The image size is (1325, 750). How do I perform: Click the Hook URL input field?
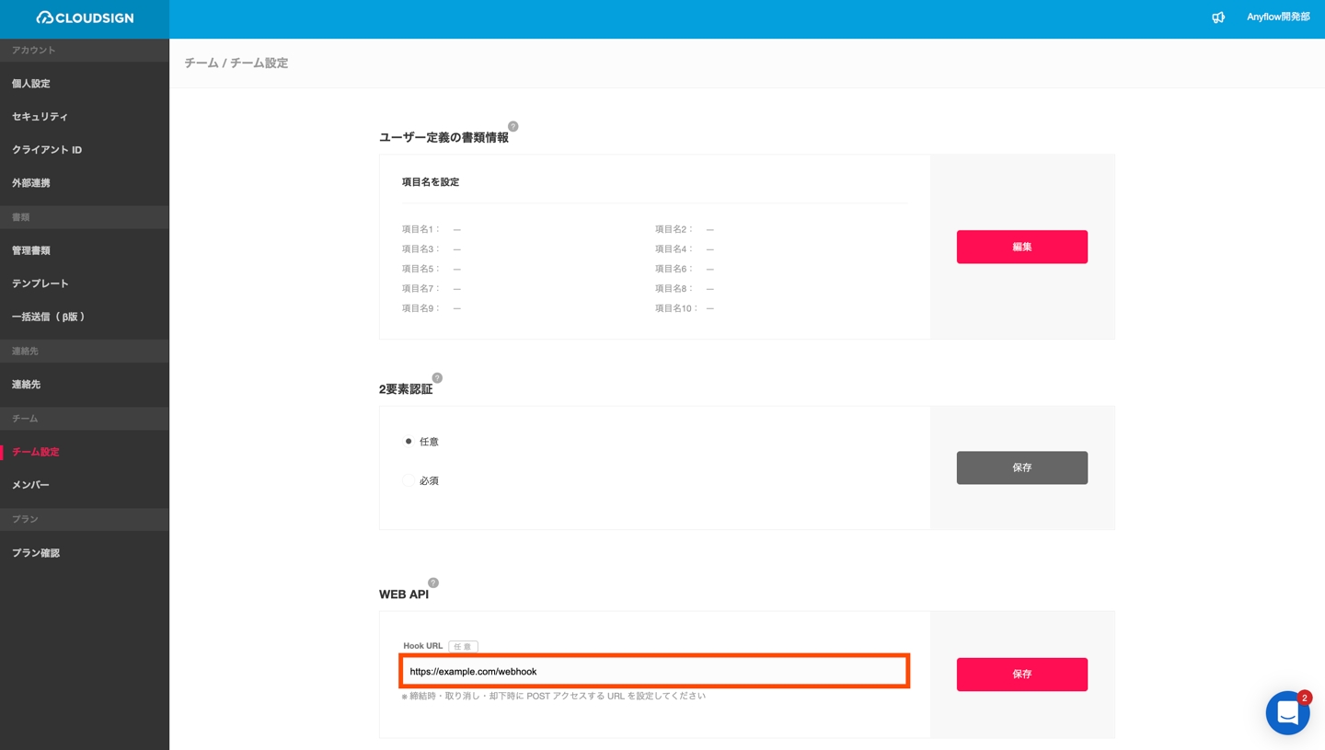(x=654, y=672)
